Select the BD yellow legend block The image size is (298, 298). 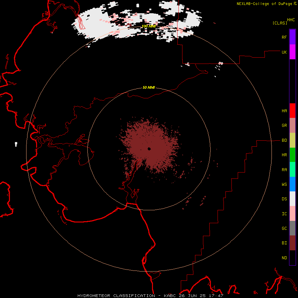pos(292,140)
